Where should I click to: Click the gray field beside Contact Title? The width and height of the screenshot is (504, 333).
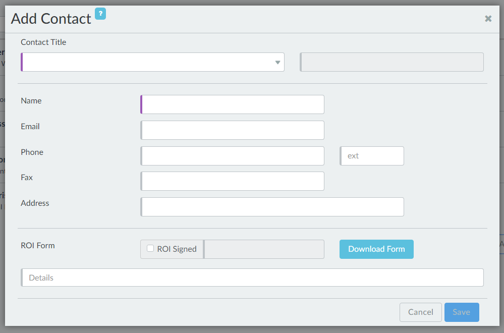(391, 62)
